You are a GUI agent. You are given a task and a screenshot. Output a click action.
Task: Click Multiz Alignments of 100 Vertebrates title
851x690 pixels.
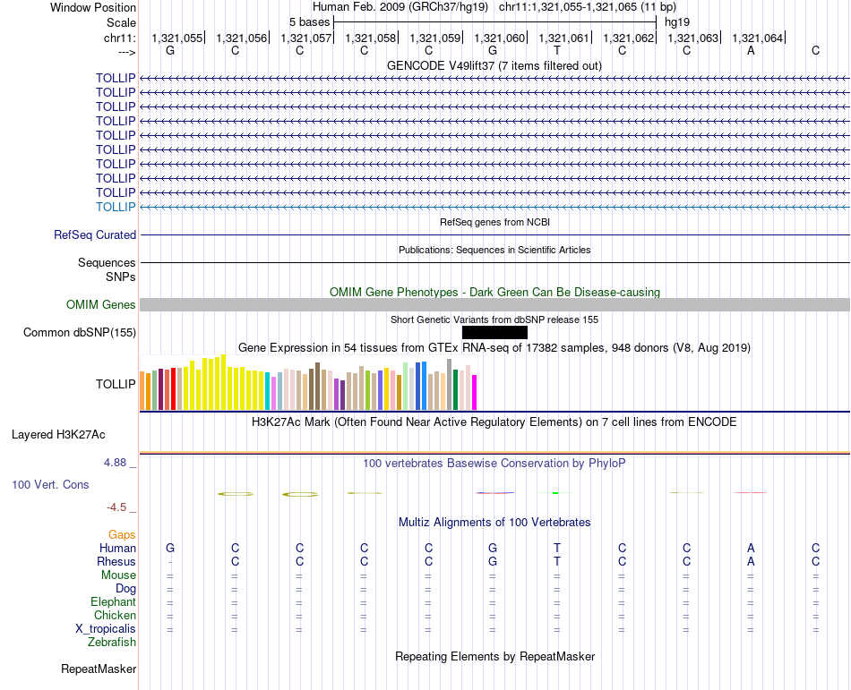coord(494,523)
